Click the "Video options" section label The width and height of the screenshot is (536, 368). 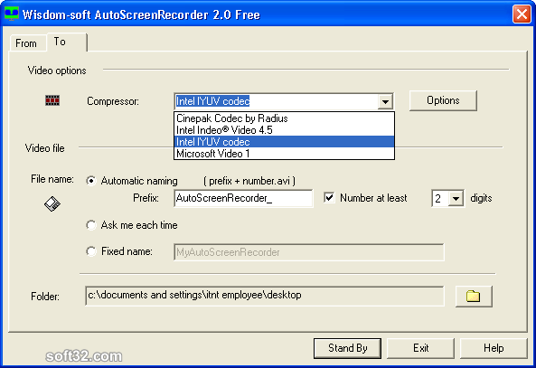tap(57, 71)
